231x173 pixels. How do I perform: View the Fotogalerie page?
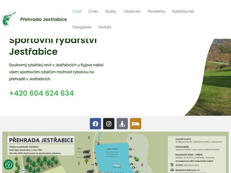click(x=82, y=27)
